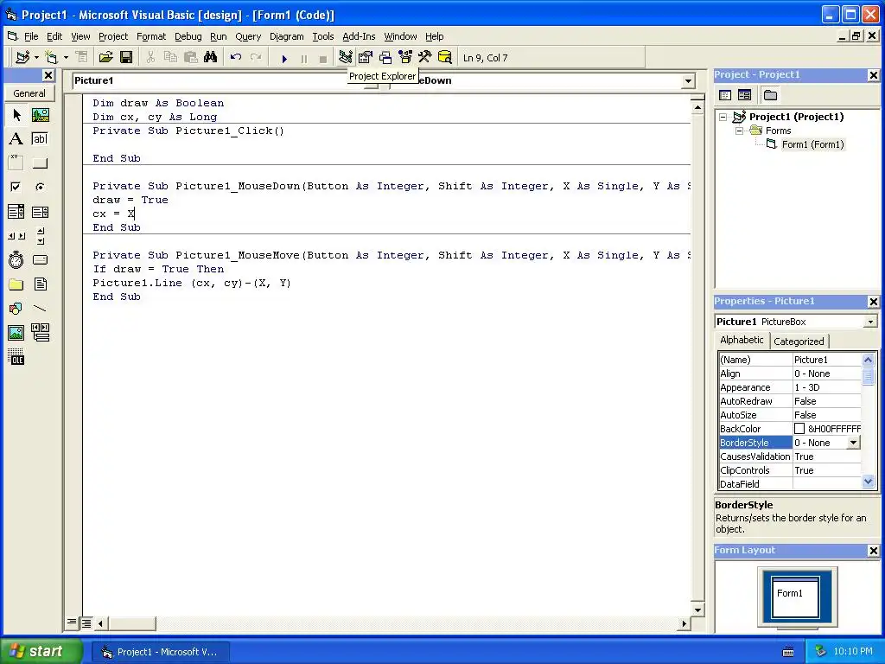Toggle Folders view in the Project panel

tap(770, 95)
